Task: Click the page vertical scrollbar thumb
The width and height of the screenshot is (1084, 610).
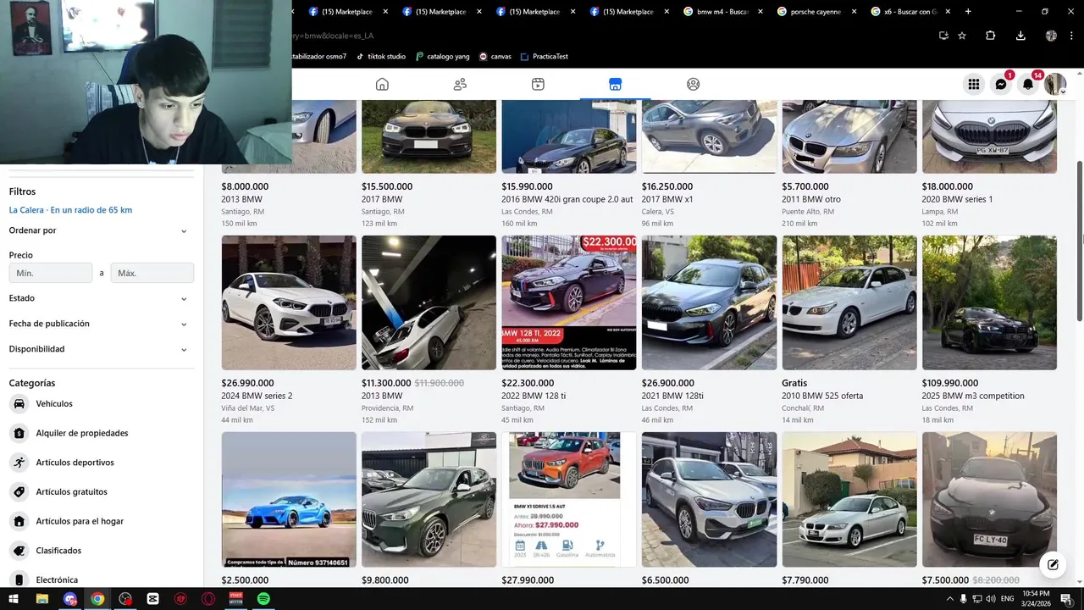Action: (1080, 241)
